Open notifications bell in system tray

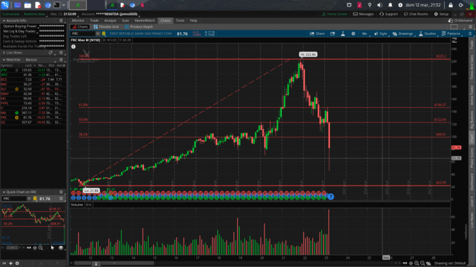click(390, 5)
